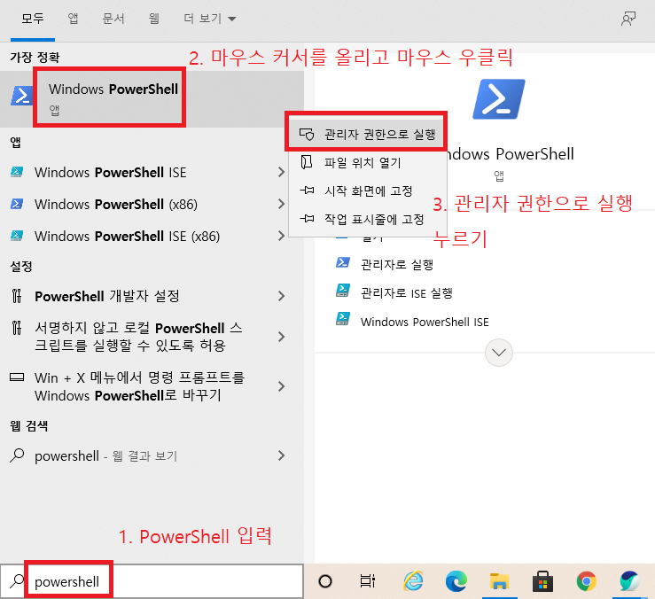
Task: Open Task View on the taskbar
Action: pos(368,581)
